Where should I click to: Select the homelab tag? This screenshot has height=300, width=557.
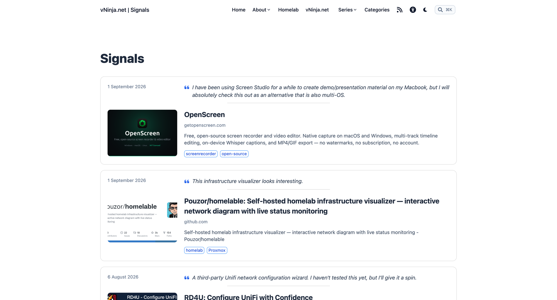pyautogui.click(x=194, y=250)
